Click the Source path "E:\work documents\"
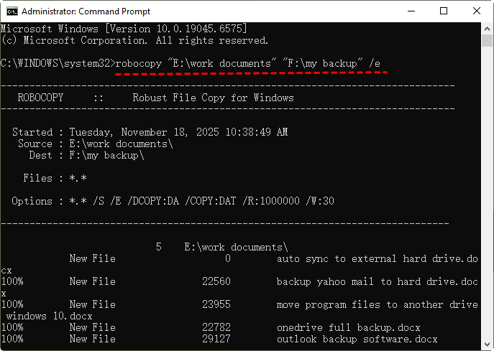Viewport: 494px width, 351px height. [x=115, y=144]
